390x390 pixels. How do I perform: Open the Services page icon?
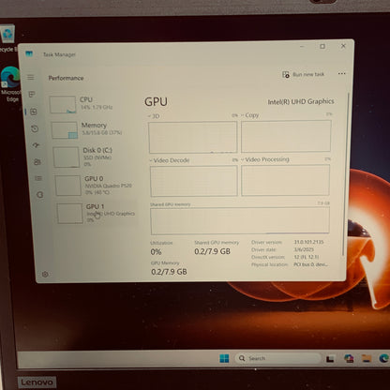coord(39,195)
